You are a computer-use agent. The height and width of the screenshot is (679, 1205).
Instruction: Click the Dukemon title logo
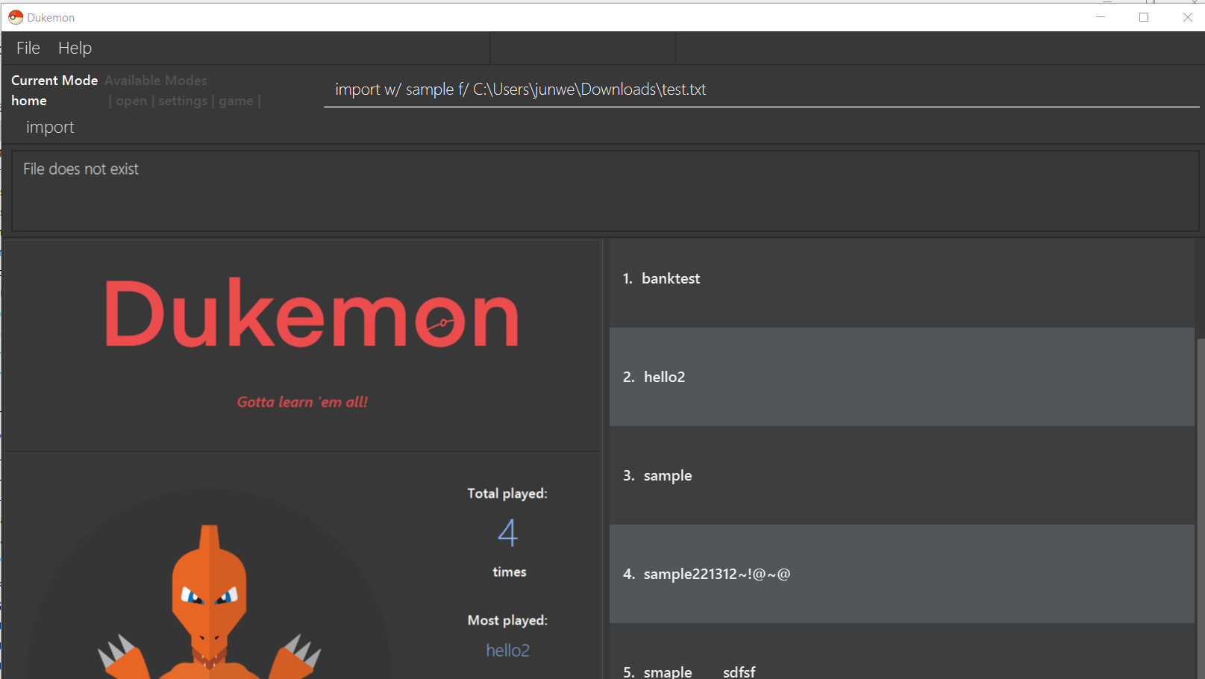[x=311, y=313]
